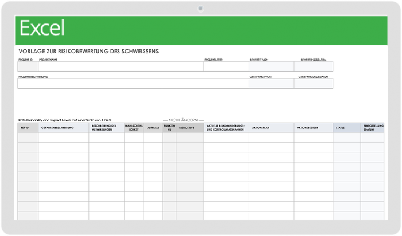Select the PROJEKTBESCHREIBUNG label text
This screenshot has width=402, height=236.
pyautogui.click(x=33, y=77)
